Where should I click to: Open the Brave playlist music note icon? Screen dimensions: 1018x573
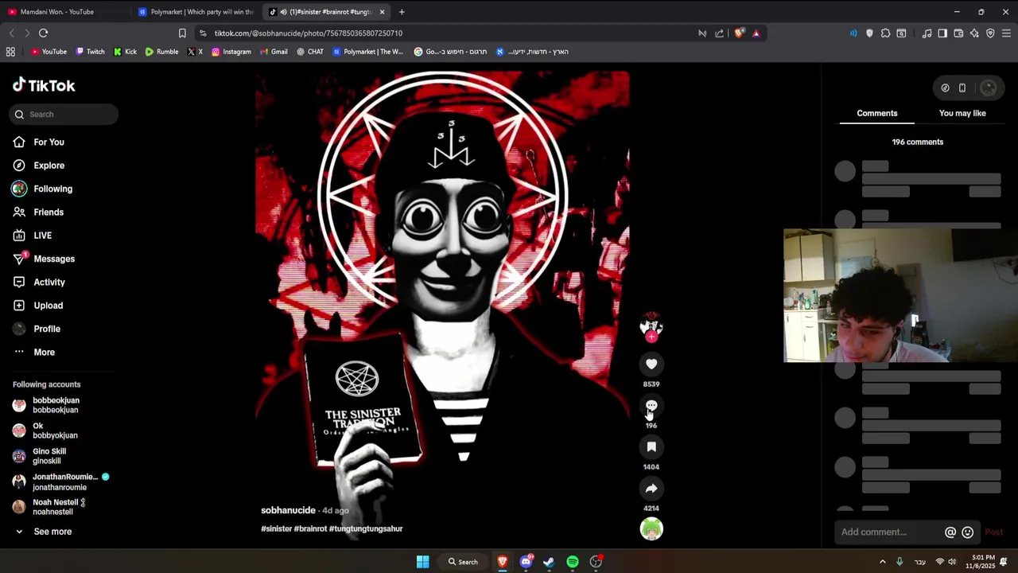(927, 33)
